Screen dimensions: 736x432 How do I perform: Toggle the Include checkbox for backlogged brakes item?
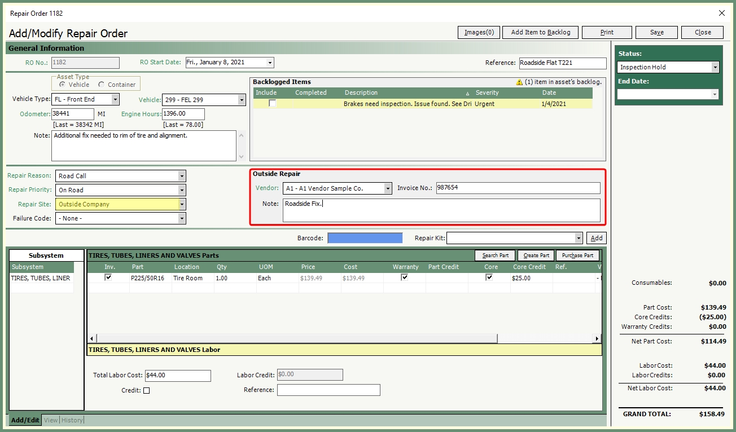(273, 104)
